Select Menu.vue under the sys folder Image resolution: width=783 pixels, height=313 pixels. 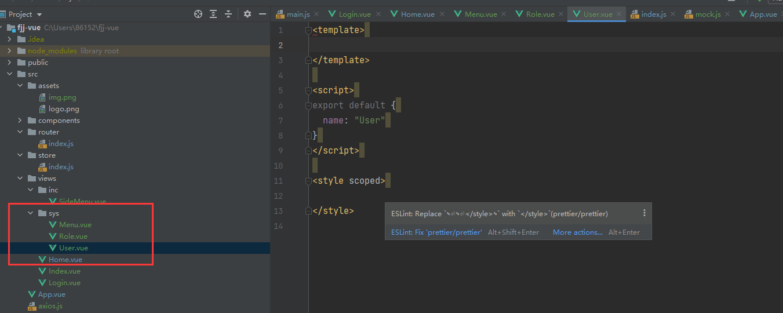[75, 224]
